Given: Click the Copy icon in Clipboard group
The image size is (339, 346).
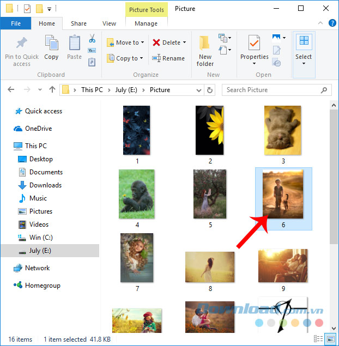Looking at the screenshot, I should 51,43.
